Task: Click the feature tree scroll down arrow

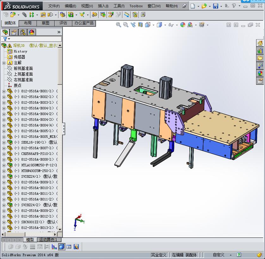Action: (60, 229)
